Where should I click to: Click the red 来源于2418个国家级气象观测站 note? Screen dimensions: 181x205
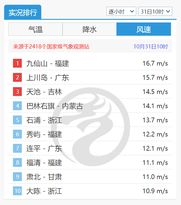(51, 47)
